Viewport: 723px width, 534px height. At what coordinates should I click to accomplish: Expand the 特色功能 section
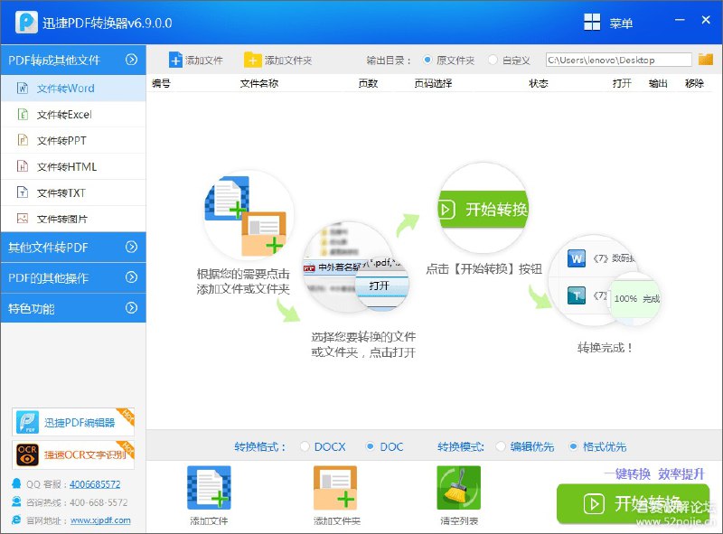point(72,307)
